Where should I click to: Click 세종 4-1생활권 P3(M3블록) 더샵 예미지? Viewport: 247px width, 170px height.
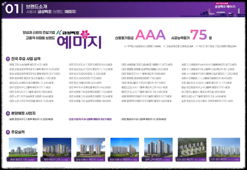tap(209, 74)
